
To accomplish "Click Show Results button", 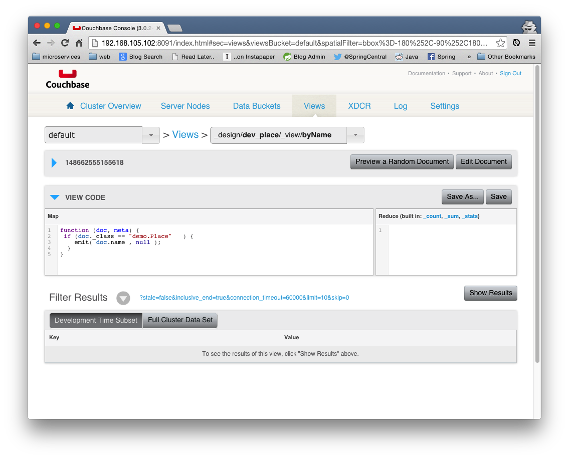I will coord(491,293).
